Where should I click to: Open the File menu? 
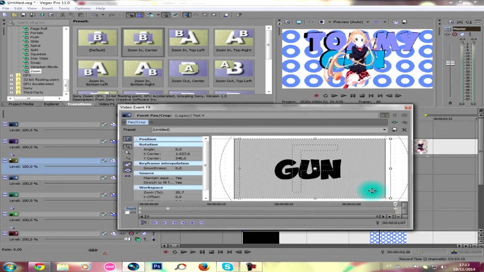[5, 8]
